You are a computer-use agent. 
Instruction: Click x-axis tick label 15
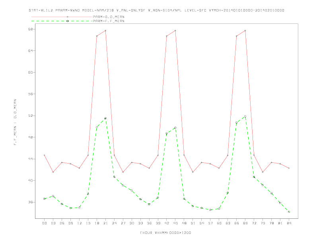click(x=88, y=223)
